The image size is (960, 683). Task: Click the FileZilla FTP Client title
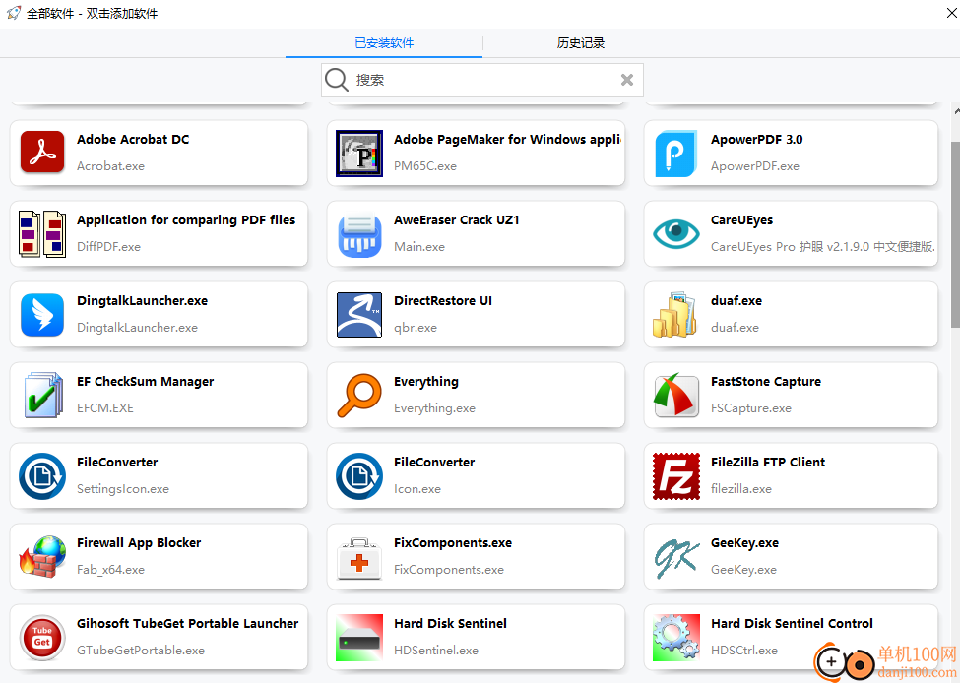[x=768, y=463]
